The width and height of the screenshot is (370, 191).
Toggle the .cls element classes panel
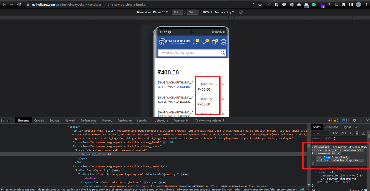(x=343, y=133)
